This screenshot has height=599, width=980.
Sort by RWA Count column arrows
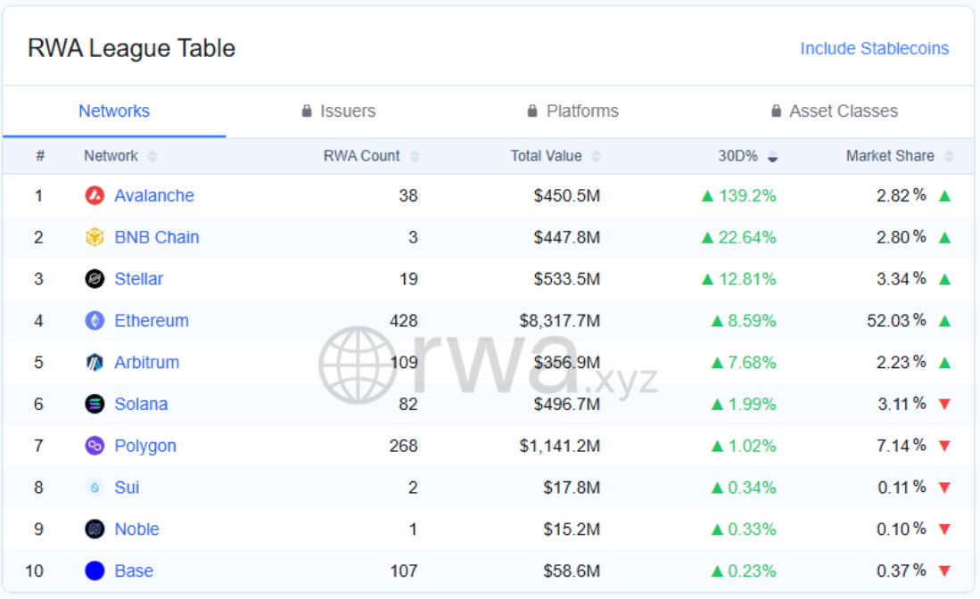(415, 156)
